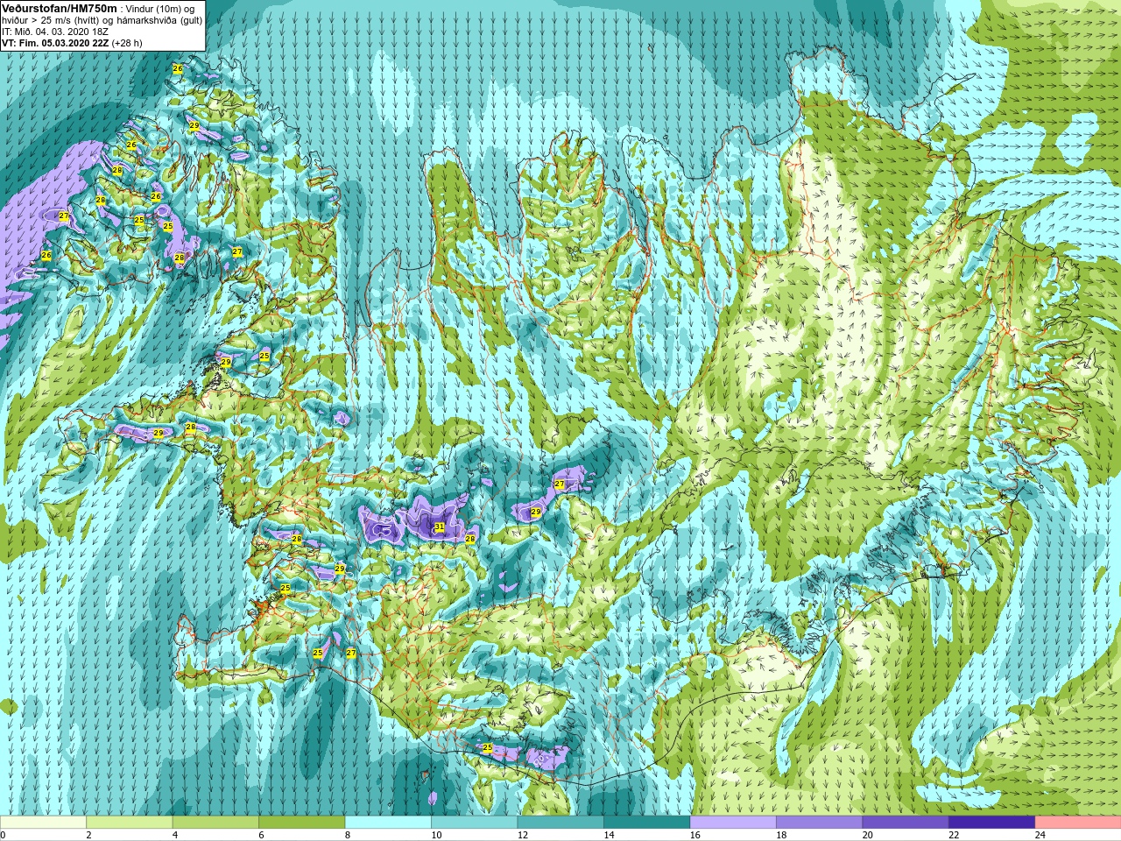
Task: Click the Veðurstofan/HM750m title text
Action: tap(60, 8)
